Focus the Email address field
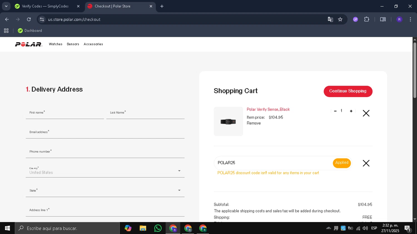417x234 pixels. 105,132
